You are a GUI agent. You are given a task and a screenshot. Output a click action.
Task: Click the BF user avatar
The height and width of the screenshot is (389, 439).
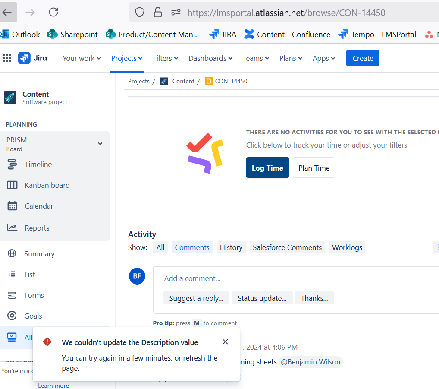pyautogui.click(x=137, y=276)
